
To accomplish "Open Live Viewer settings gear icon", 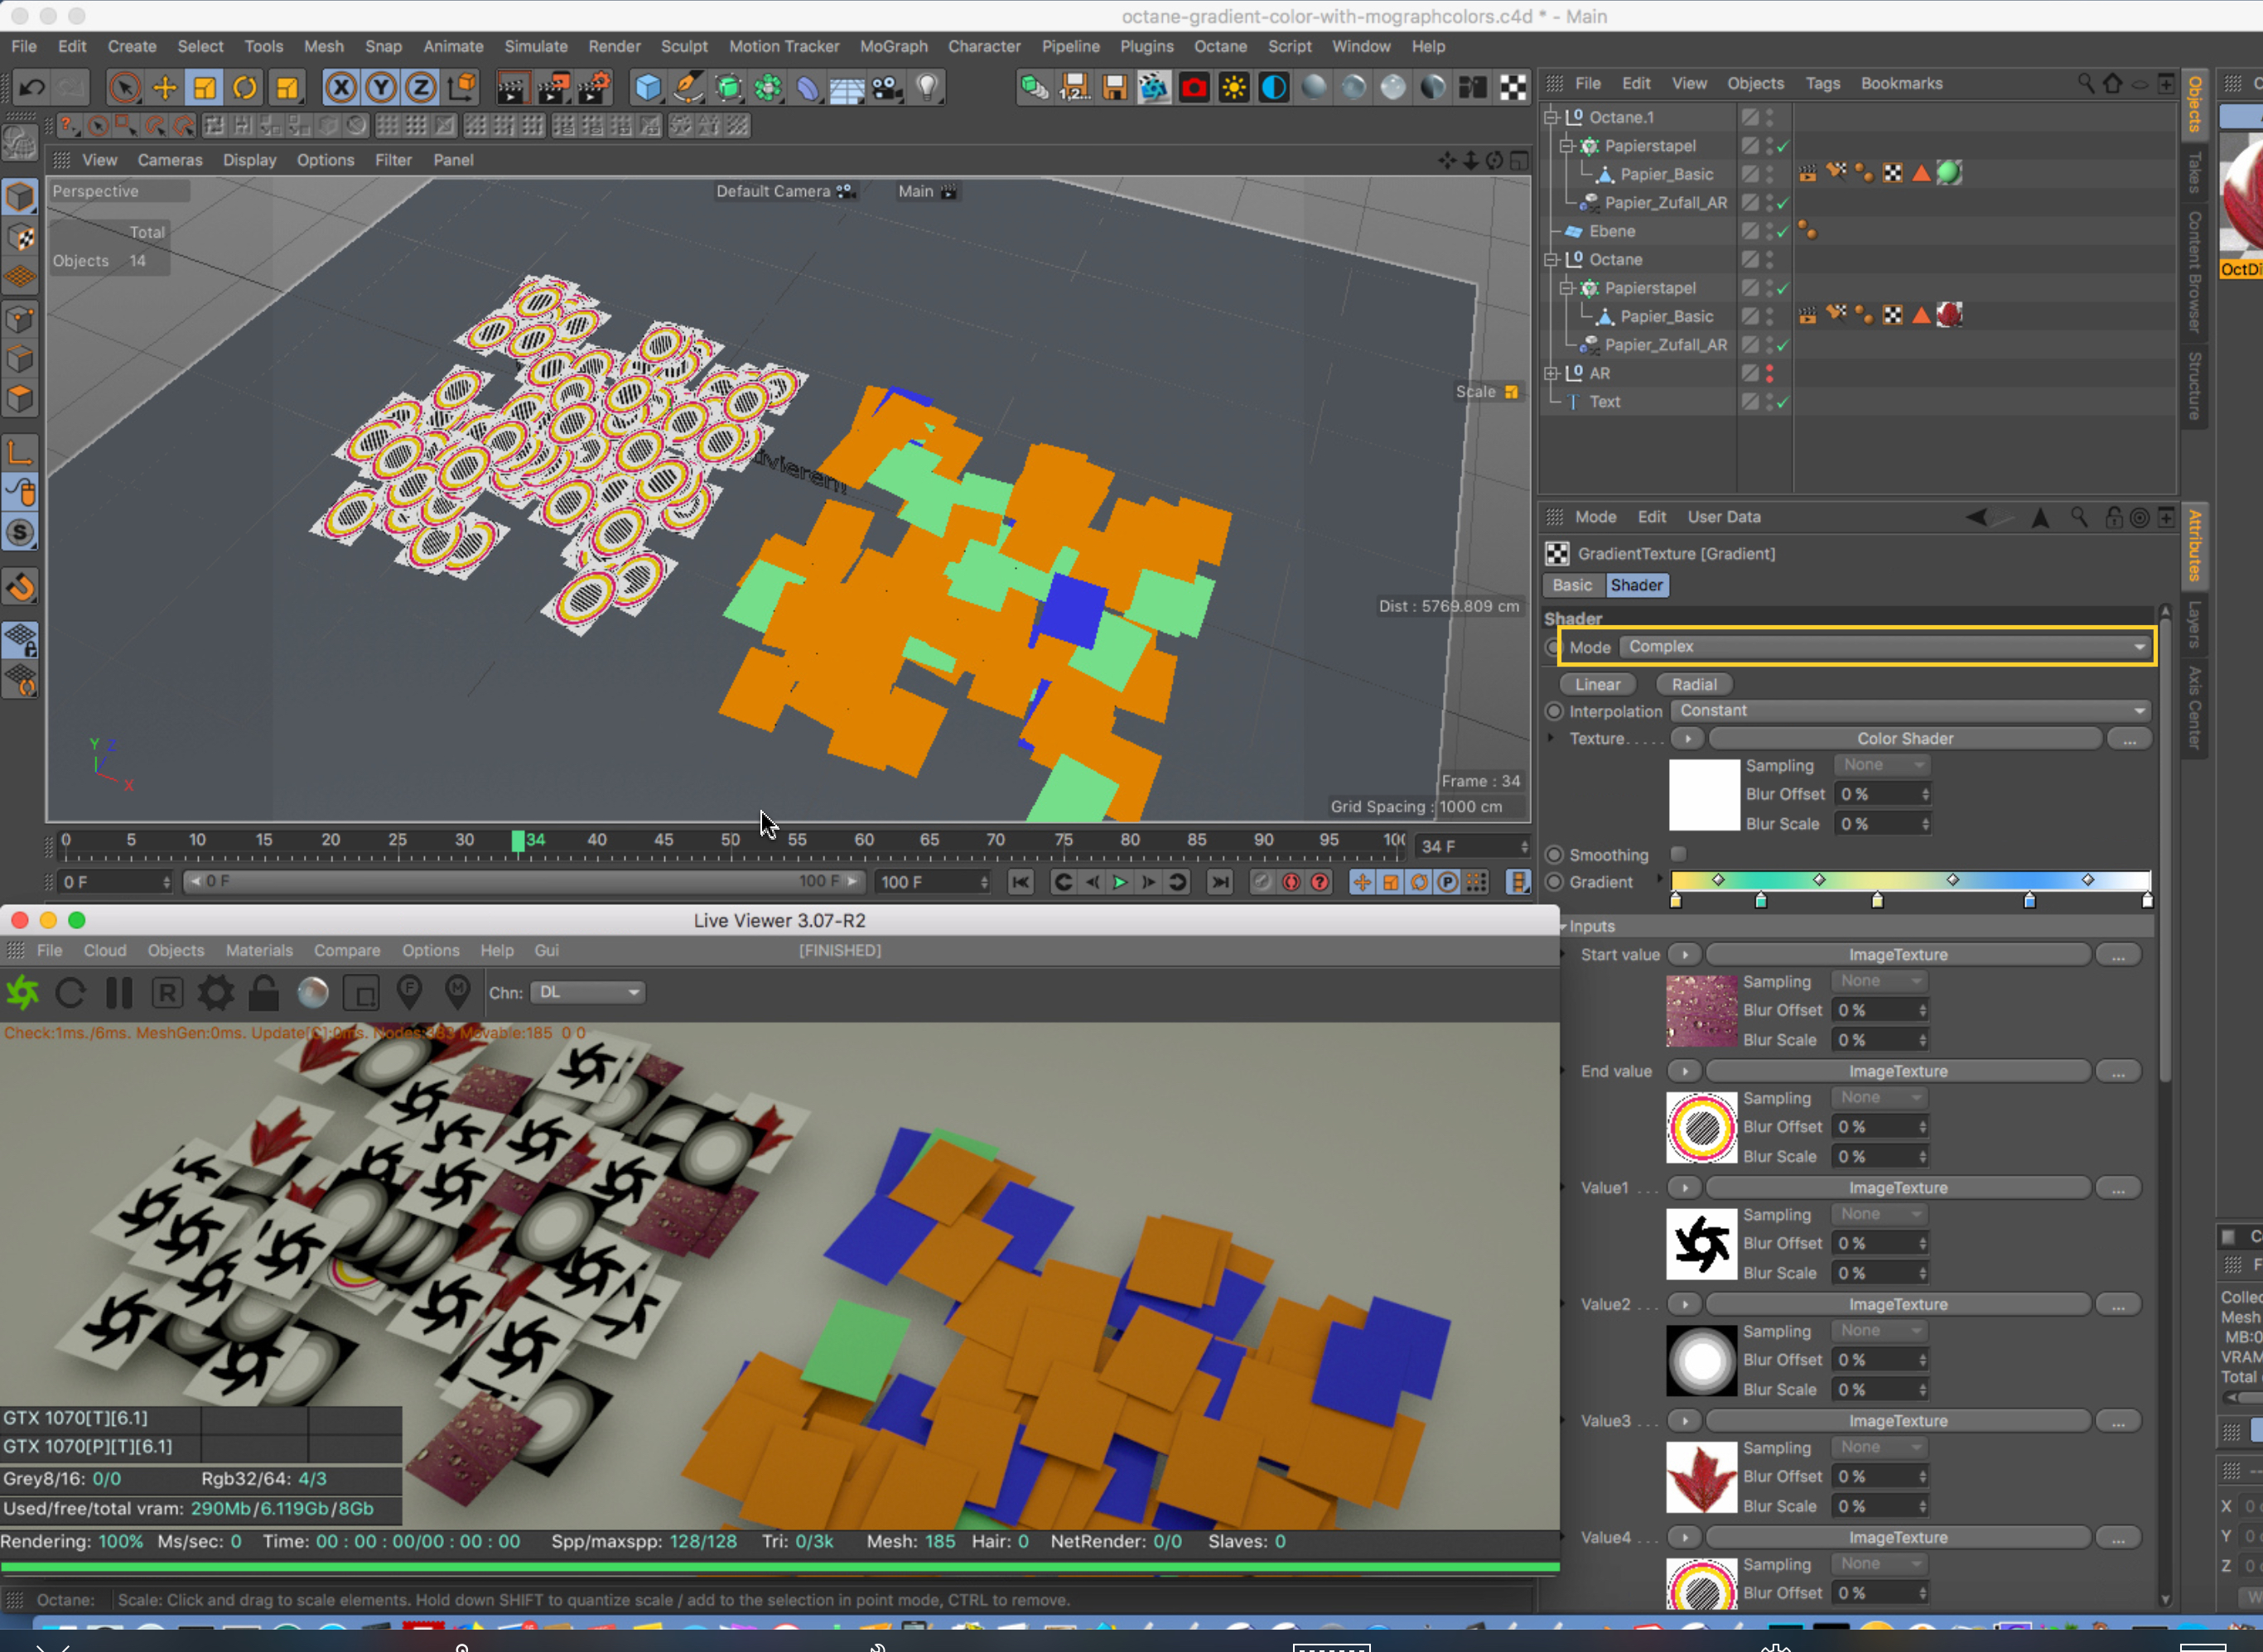I will 215,993.
